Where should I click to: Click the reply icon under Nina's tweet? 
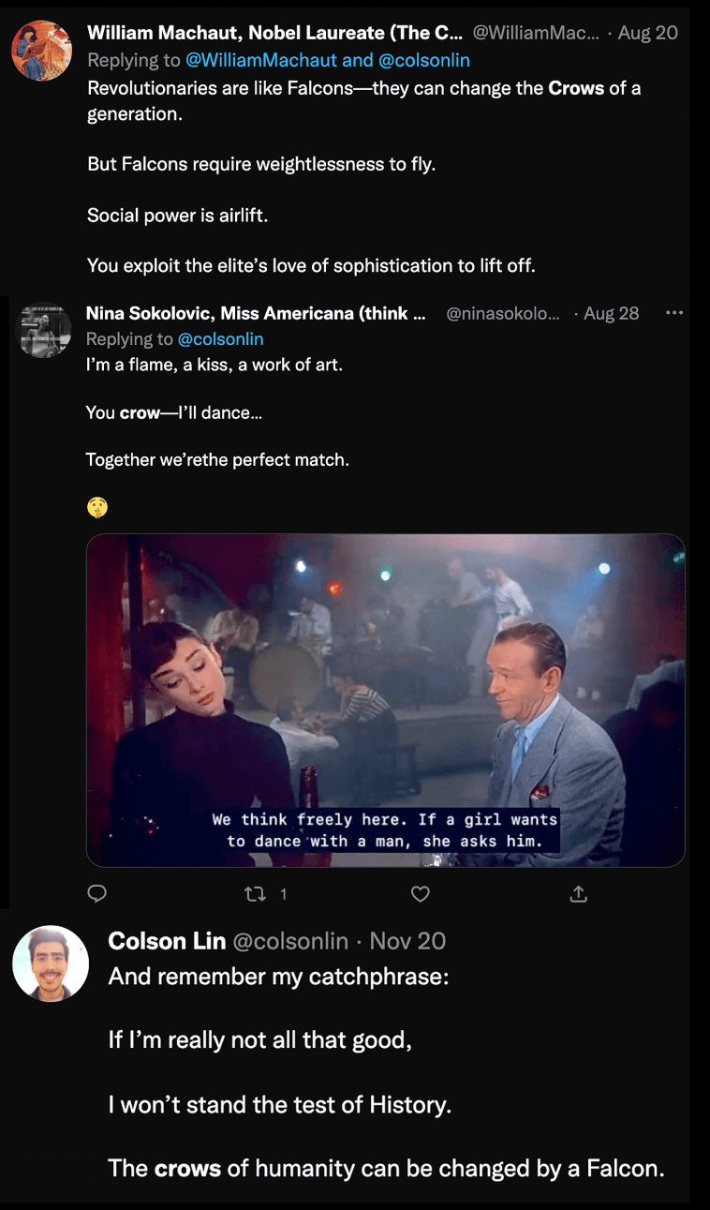tap(96, 894)
